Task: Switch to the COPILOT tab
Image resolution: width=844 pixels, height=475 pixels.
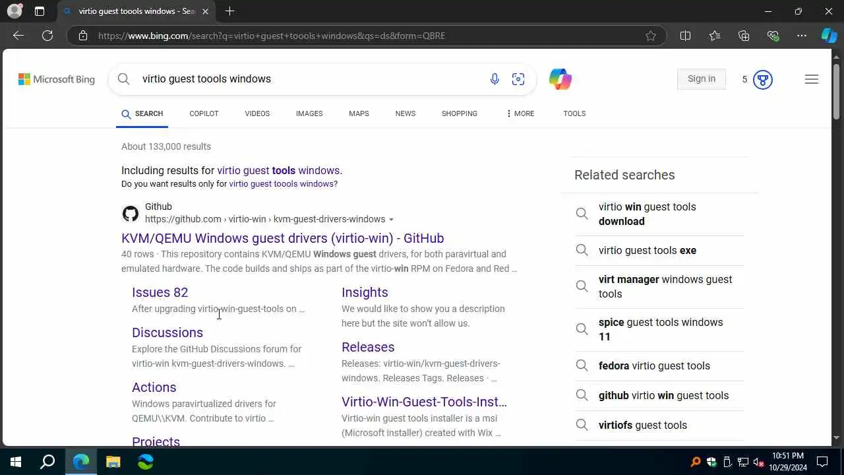Action: click(x=204, y=113)
